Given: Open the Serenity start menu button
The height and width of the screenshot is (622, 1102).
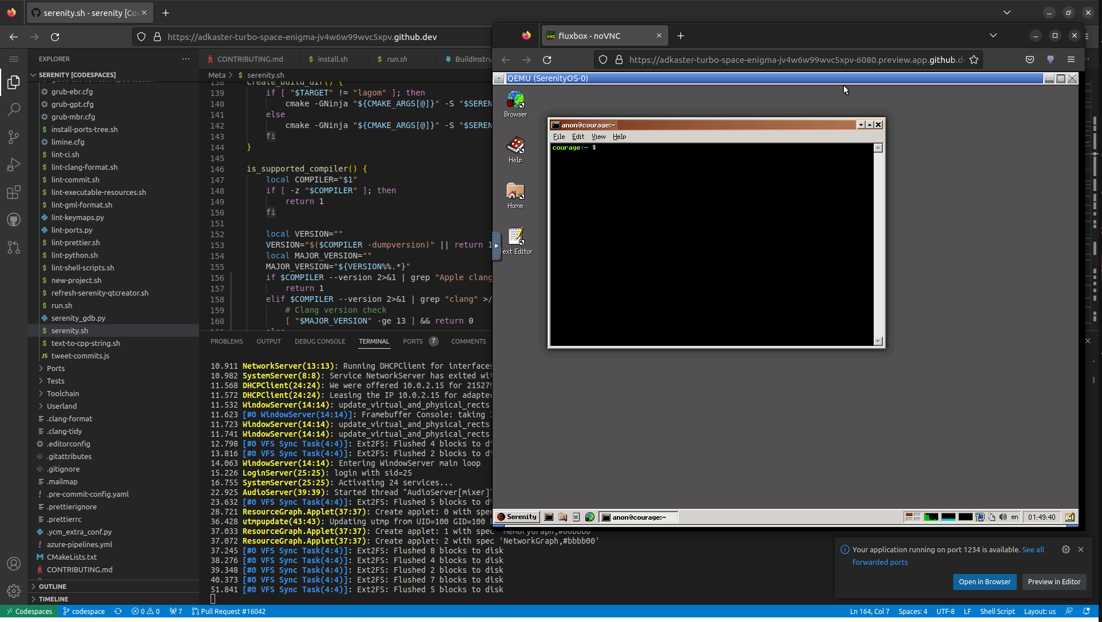Looking at the screenshot, I should coord(517,517).
